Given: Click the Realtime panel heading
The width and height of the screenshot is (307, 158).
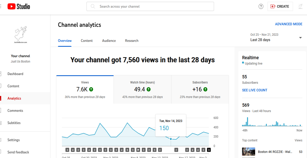Looking at the screenshot, I should [x=250, y=58].
